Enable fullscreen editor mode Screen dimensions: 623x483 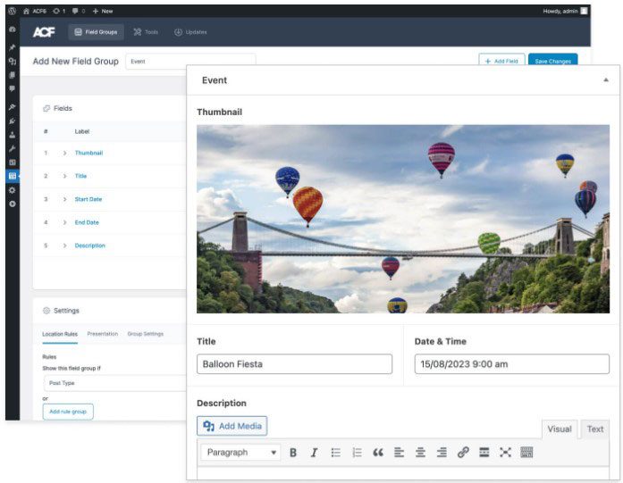(505, 453)
